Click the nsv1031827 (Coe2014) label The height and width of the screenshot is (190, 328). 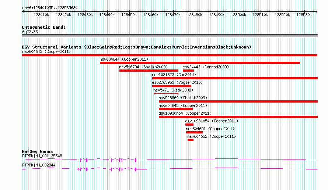pyautogui.click(x=174, y=75)
